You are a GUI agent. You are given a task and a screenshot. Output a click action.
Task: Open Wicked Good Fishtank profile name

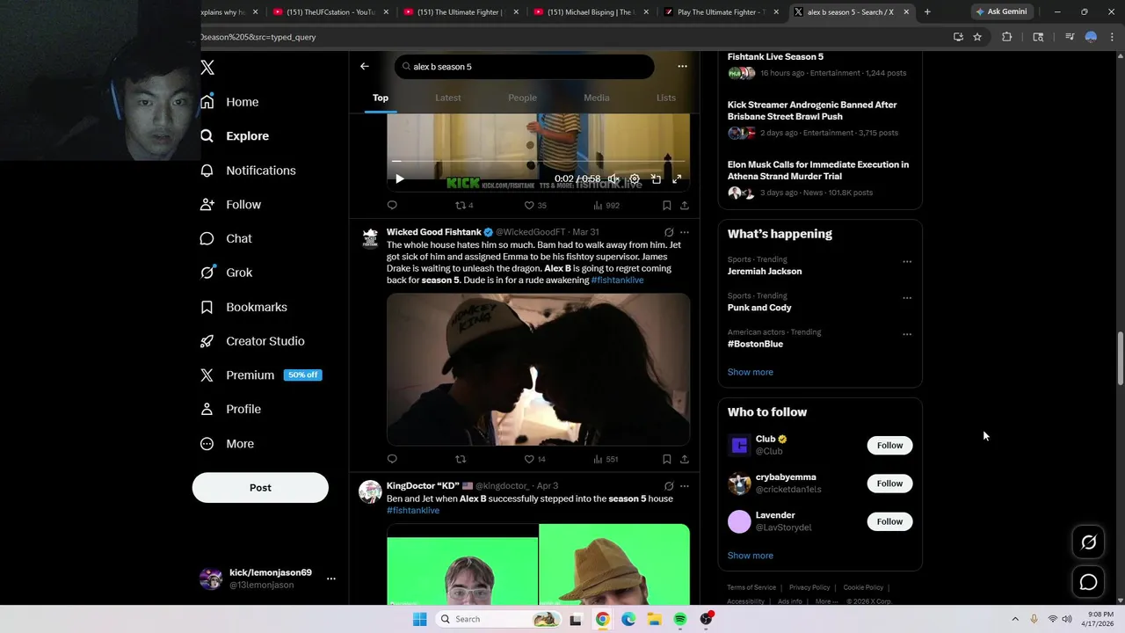pos(434,232)
